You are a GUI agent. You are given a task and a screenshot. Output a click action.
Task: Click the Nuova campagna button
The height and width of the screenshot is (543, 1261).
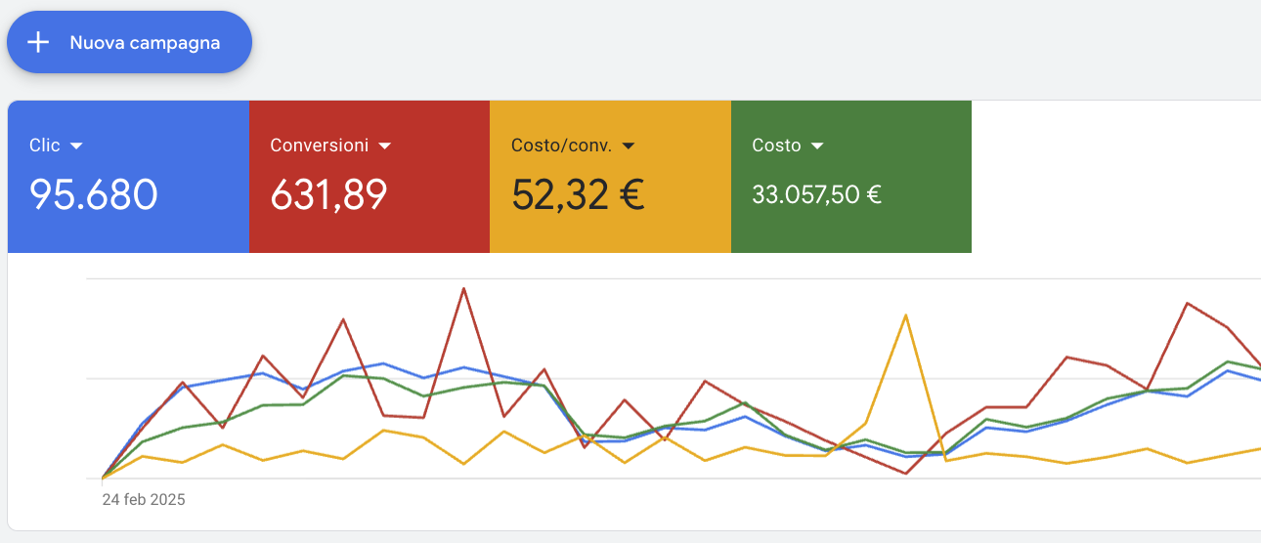129,42
